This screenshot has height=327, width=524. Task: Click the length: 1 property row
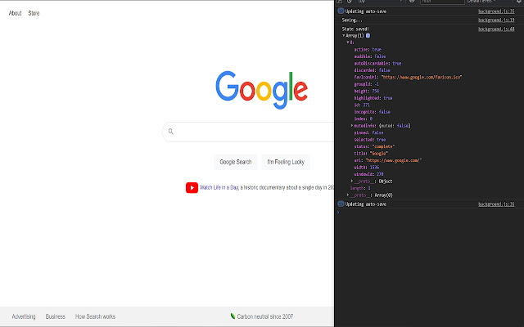point(360,188)
